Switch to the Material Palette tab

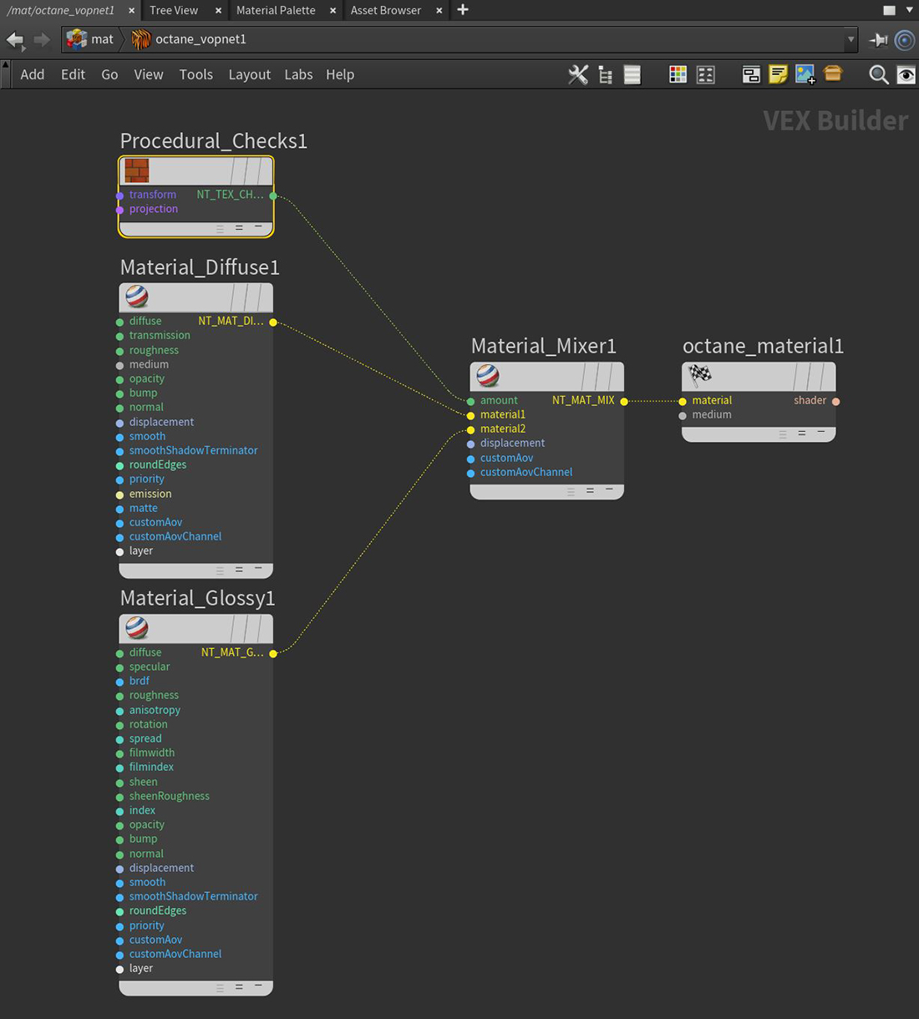coord(276,10)
